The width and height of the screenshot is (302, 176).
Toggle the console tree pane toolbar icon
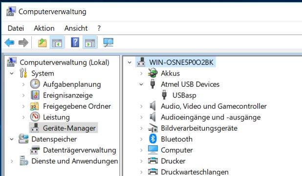57,42
